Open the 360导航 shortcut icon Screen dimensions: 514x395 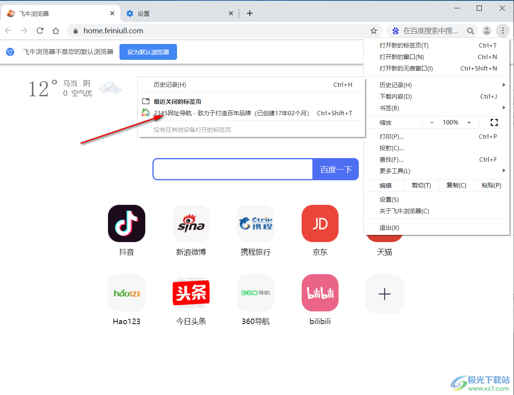[x=256, y=293]
